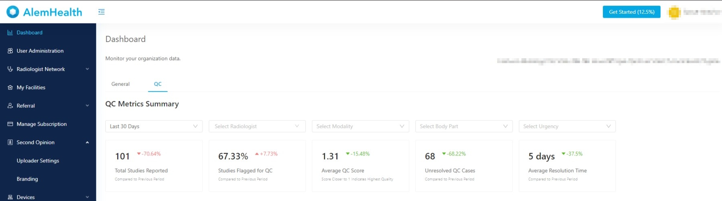
Task: Click 'Score Closer to 1 Indicates Highest Quality' note
Action: pos(357,179)
